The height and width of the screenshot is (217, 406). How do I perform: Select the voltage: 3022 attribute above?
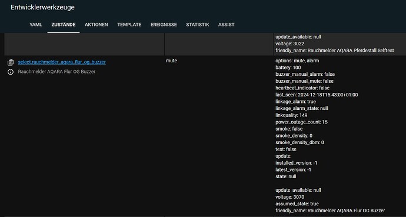289,44
